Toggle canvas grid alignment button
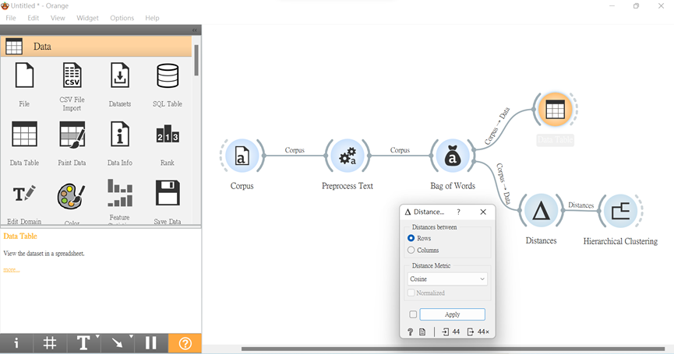 click(50, 343)
